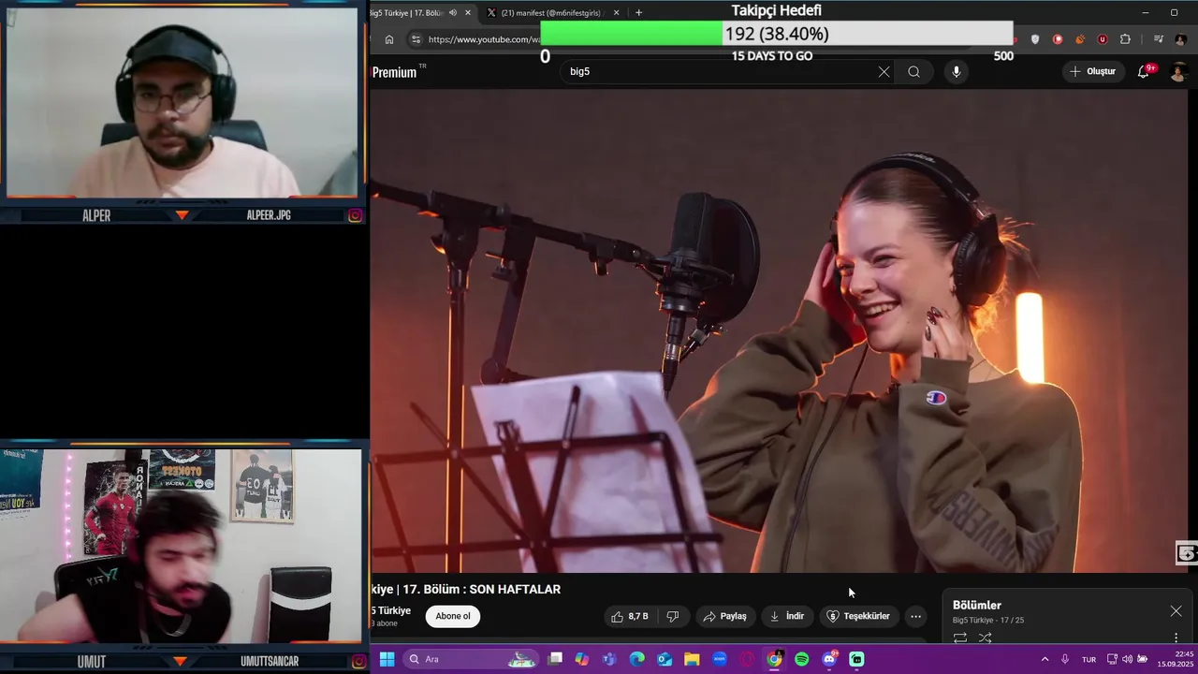Open the Oluştur create menu
The width and height of the screenshot is (1198, 674).
[1092, 71]
